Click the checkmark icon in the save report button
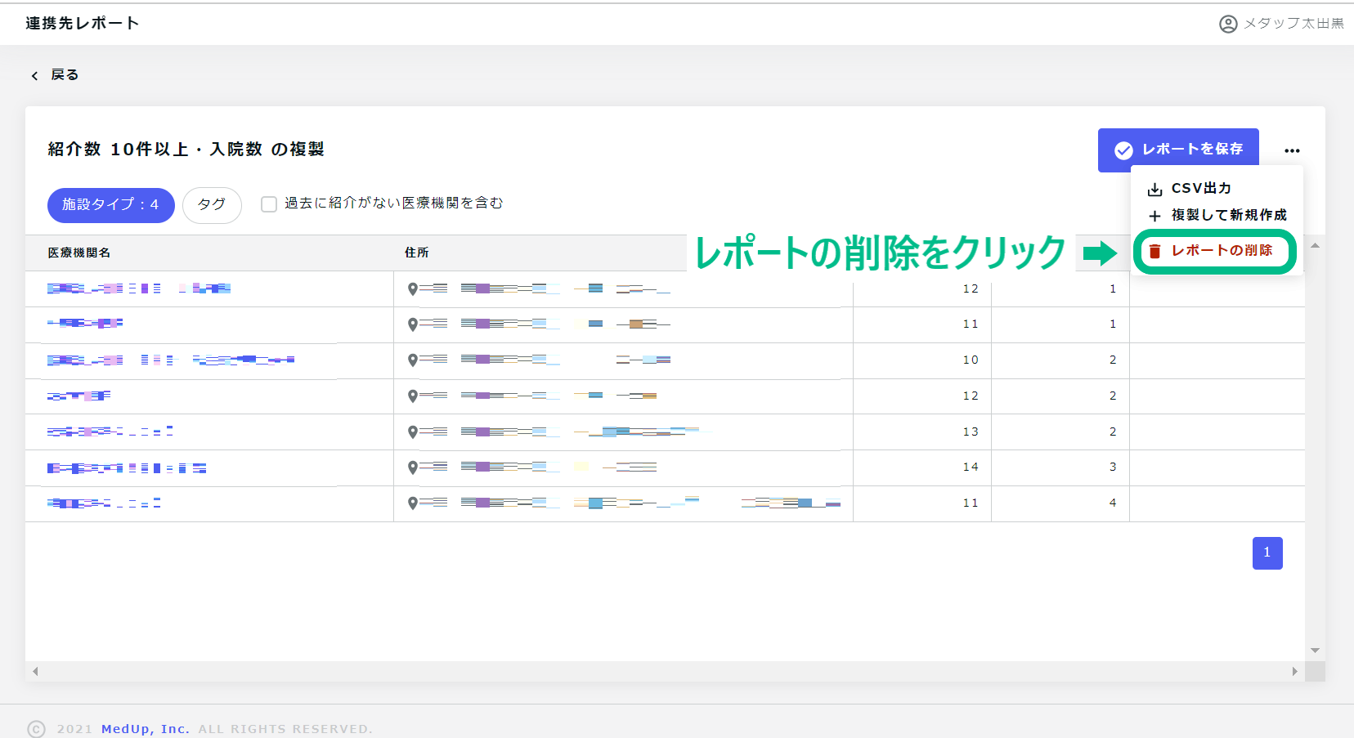Viewport: 1354px width, 738px height. pyautogui.click(x=1123, y=150)
